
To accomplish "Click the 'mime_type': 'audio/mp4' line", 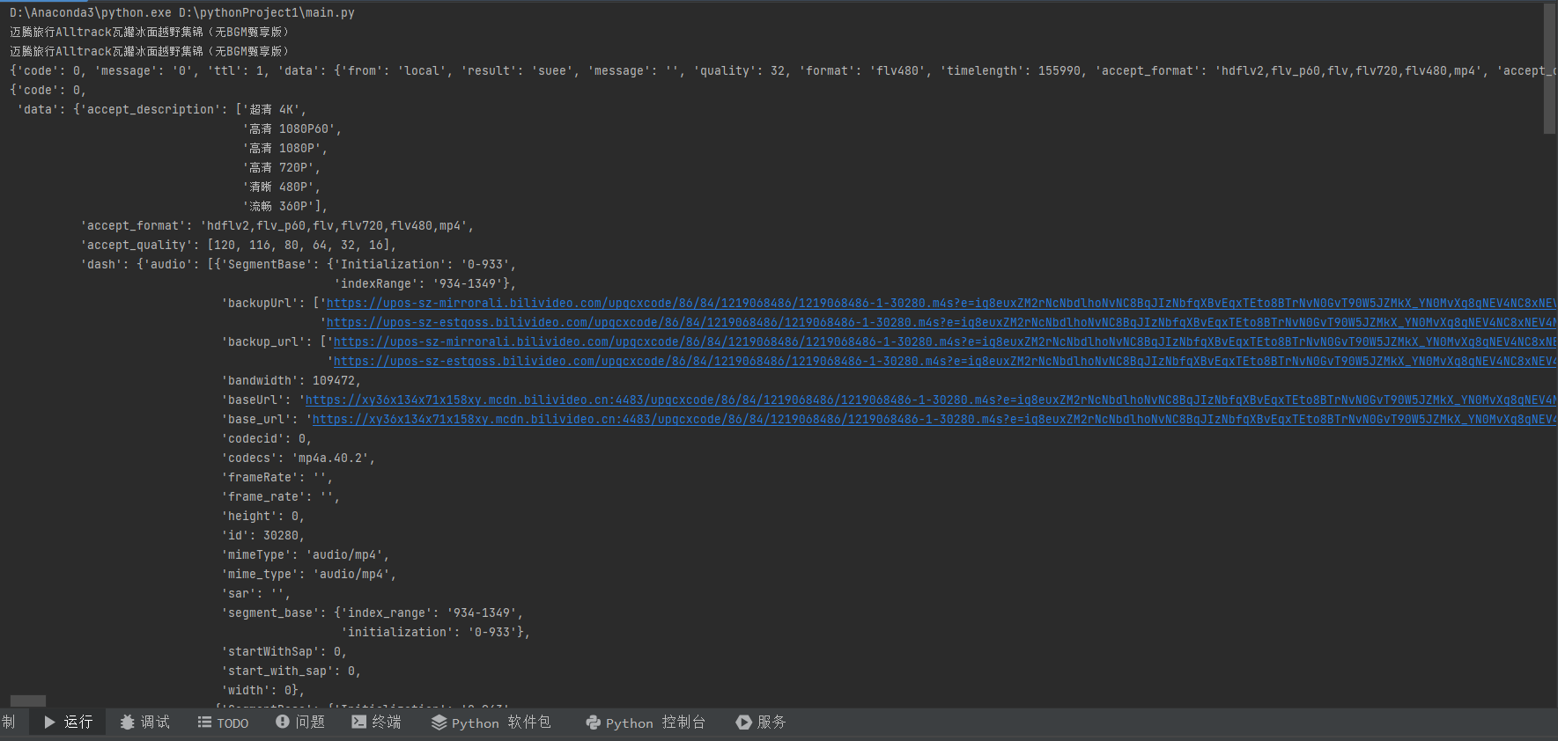I will click(308, 575).
